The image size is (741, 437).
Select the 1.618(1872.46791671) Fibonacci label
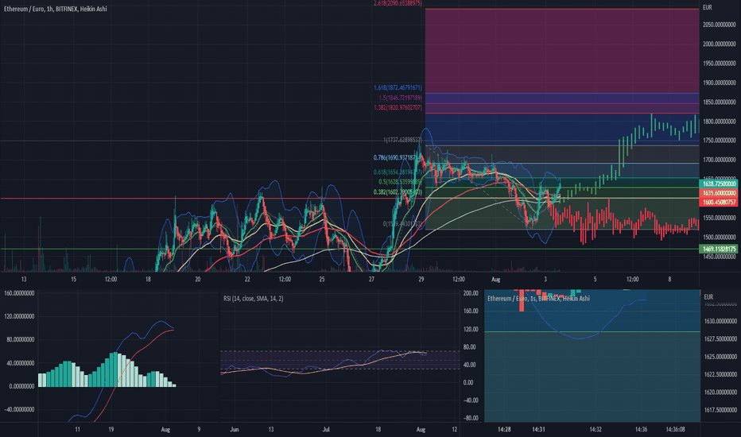[398, 87]
